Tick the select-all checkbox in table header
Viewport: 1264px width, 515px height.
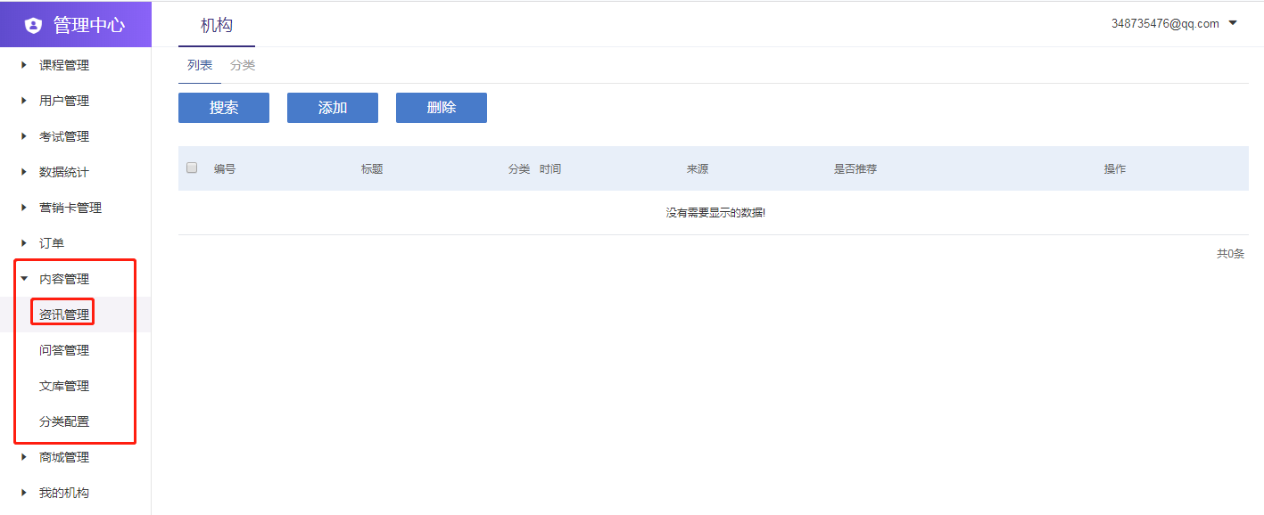click(x=192, y=168)
